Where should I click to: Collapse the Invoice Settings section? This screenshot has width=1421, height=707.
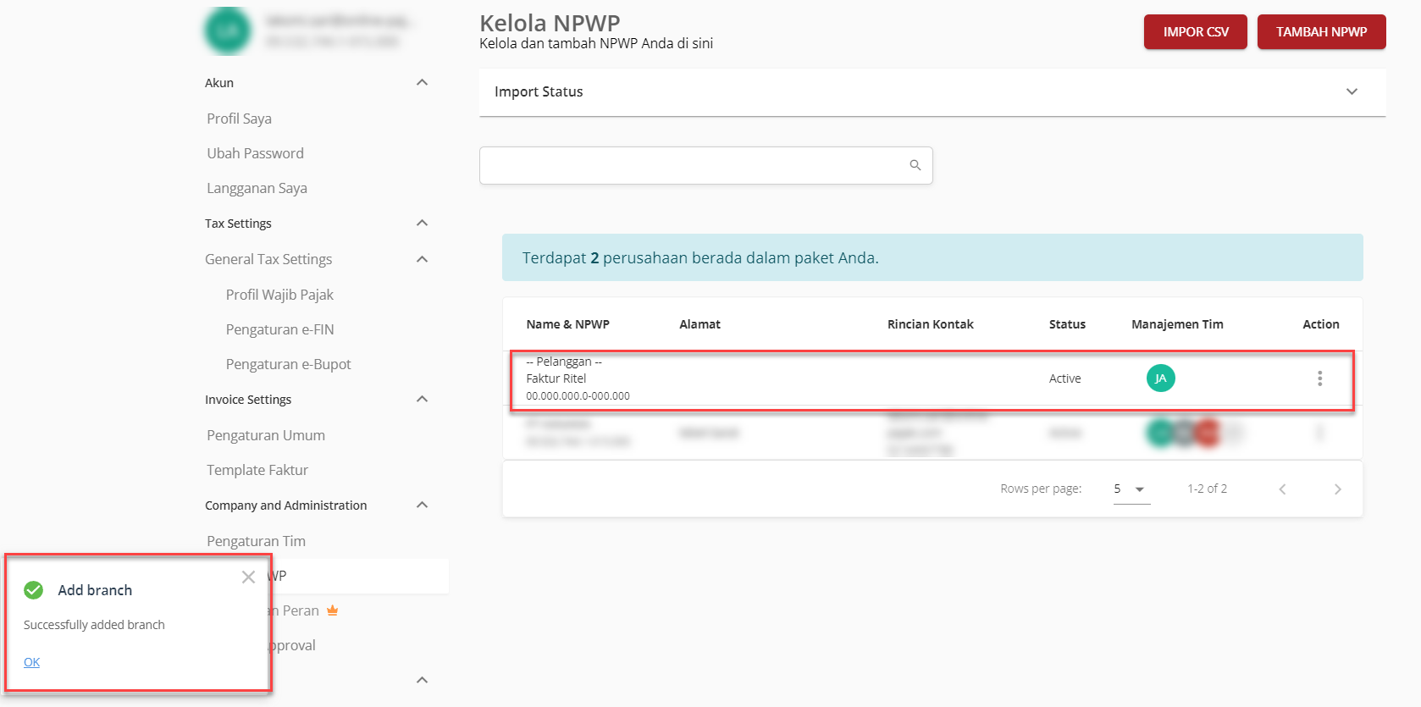coord(422,399)
